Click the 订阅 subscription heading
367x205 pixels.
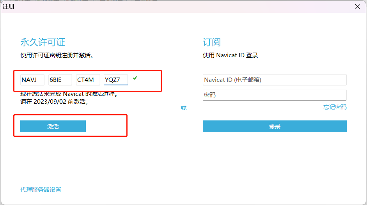coord(212,42)
